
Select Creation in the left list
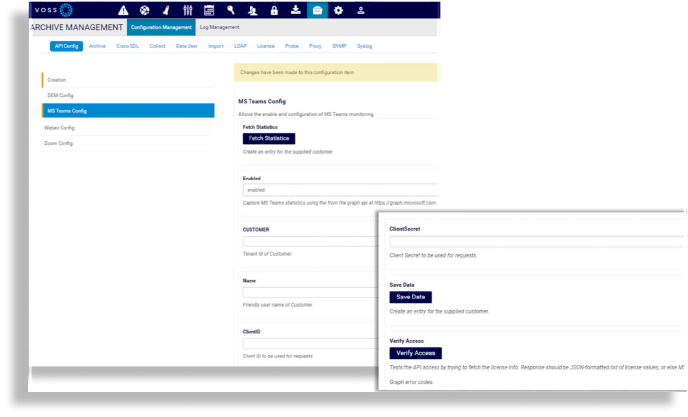pos(128,80)
